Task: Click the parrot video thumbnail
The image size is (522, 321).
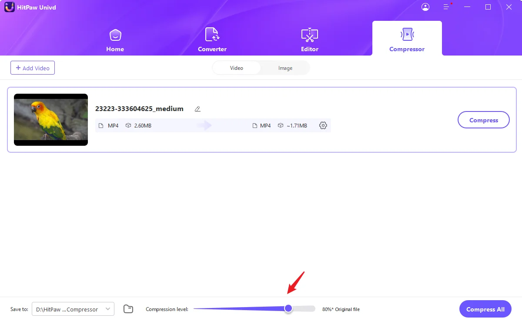Action: [x=51, y=119]
